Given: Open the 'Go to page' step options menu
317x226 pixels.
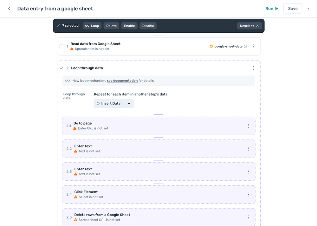Looking at the screenshot, I should pyautogui.click(x=249, y=126).
